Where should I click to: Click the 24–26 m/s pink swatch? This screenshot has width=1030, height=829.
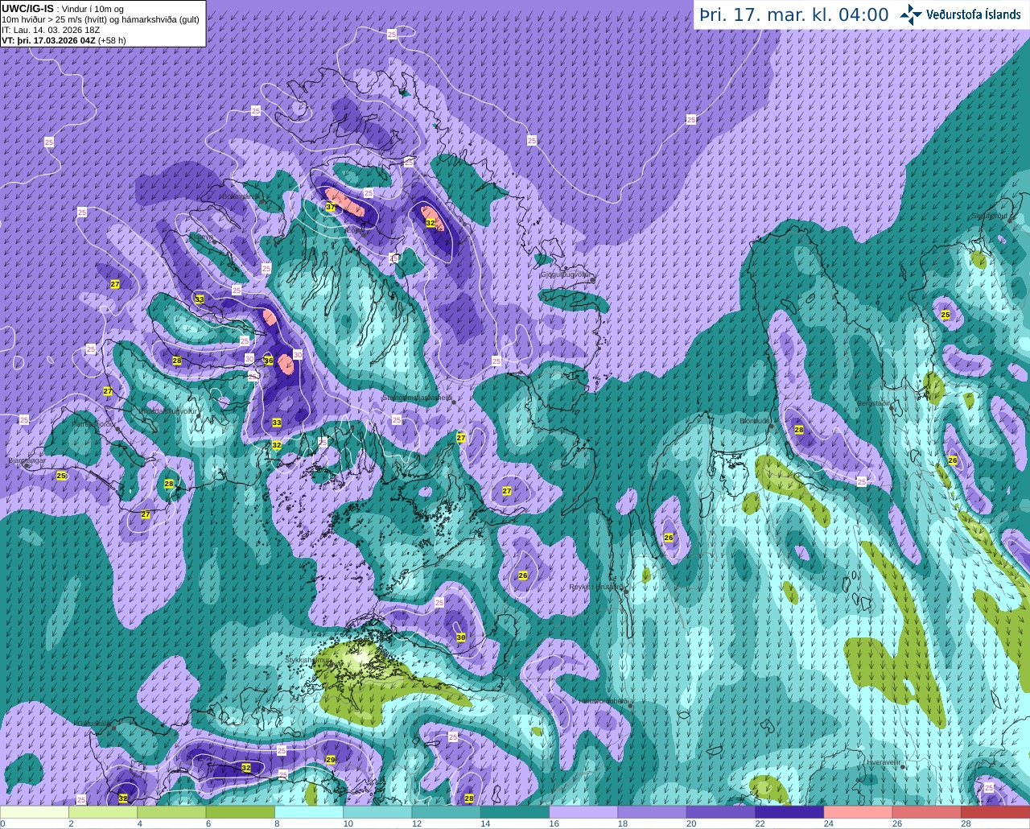pos(858,811)
